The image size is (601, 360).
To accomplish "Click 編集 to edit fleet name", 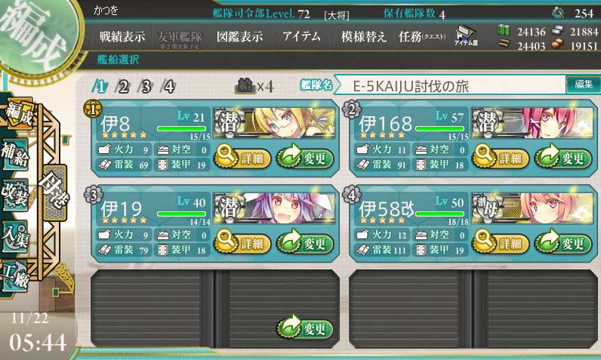I will (x=583, y=85).
